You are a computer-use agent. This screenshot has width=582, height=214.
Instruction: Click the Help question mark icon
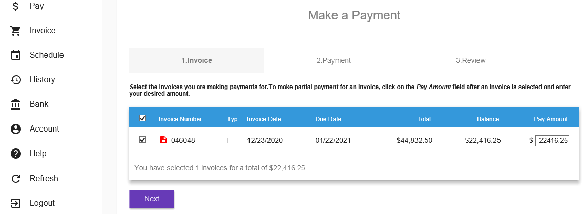point(16,154)
